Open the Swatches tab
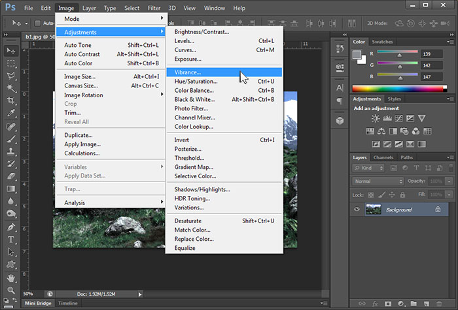Viewport: 458px width, 310px height. 383,42
